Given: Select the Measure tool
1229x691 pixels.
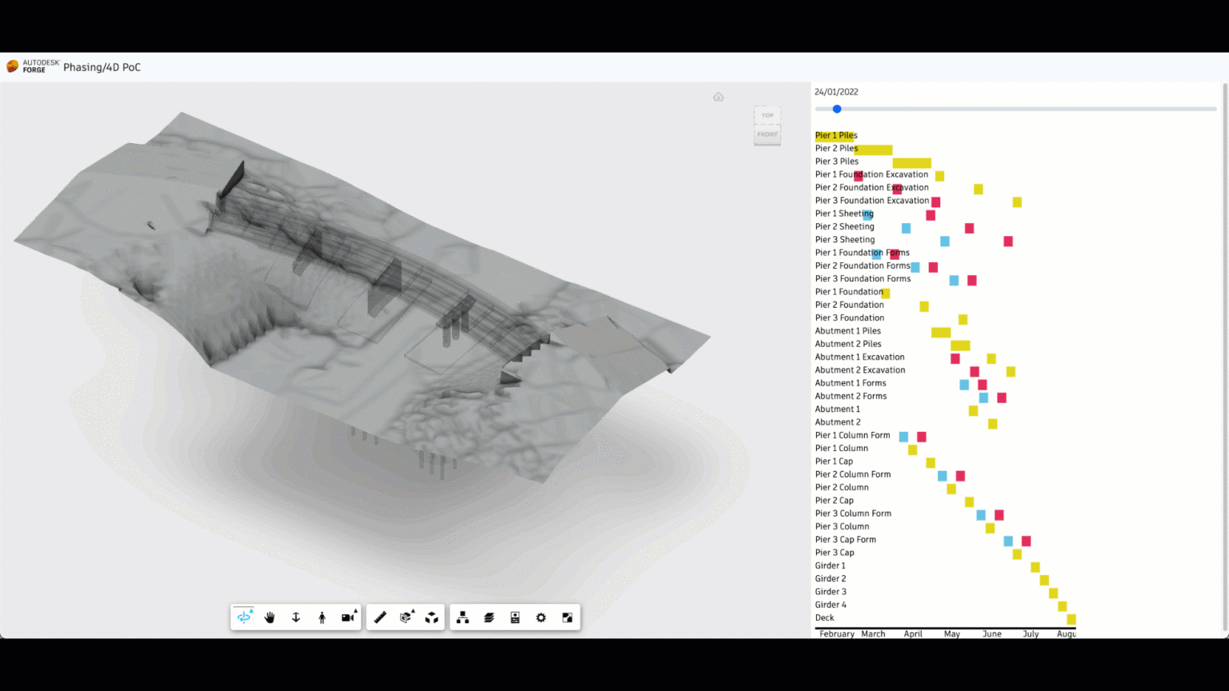Looking at the screenshot, I should (380, 617).
